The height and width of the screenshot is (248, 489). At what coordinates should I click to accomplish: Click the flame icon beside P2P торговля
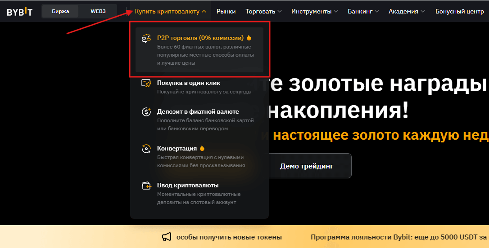(249, 38)
